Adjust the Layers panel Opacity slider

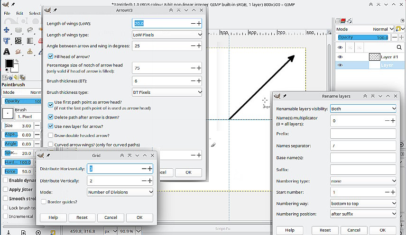pos(363,37)
